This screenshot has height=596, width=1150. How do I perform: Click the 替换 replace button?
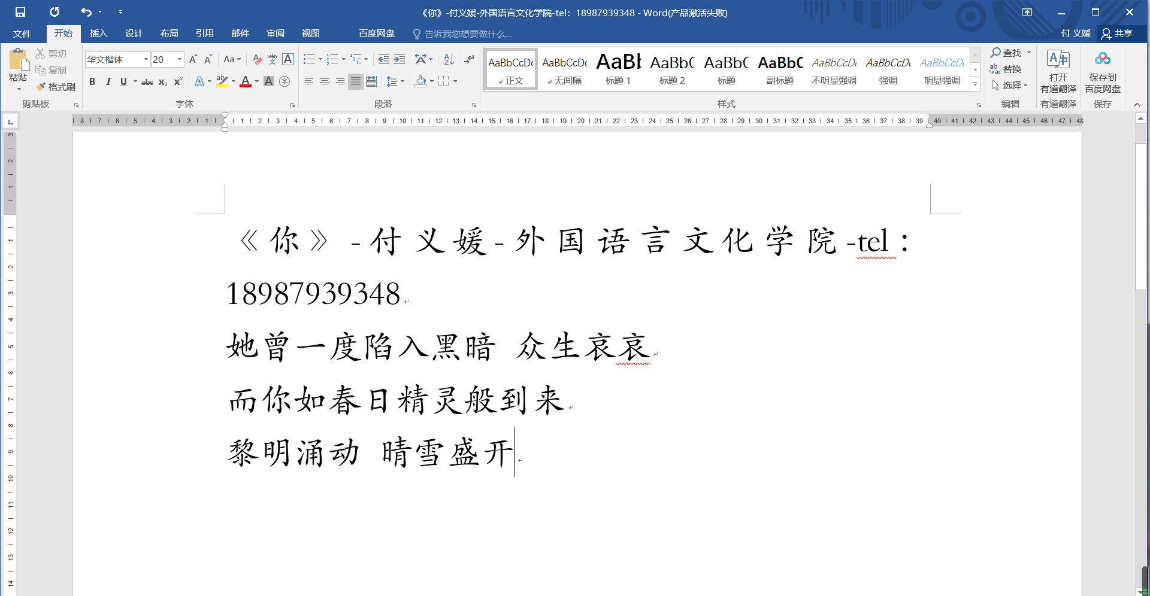(1006, 69)
